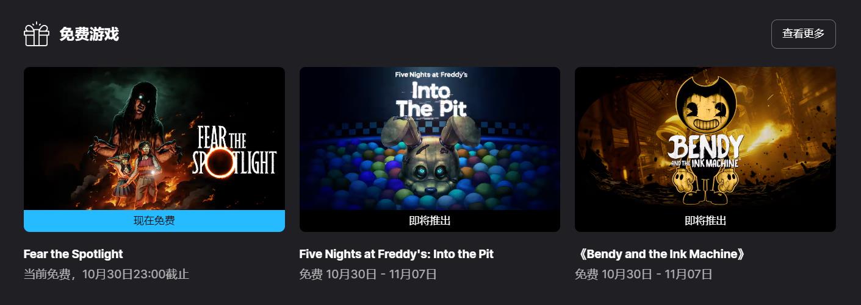Click the 查看更多 button
Image resolution: width=861 pixels, height=305 pixels.
pos(803,34)
